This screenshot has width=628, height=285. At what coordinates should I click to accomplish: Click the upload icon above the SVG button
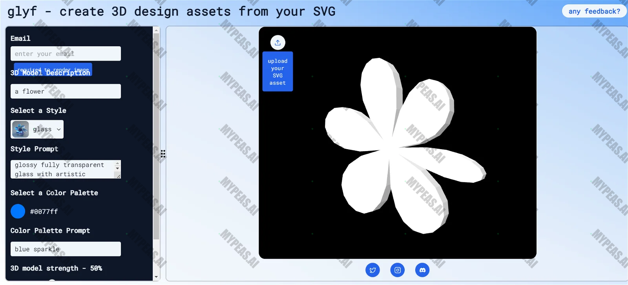[277, 43]
